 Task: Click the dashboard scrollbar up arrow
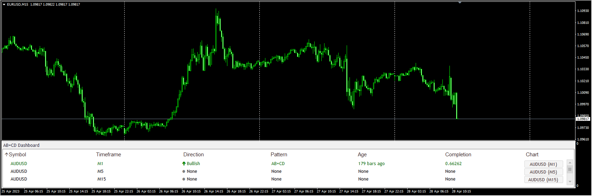pyautogui.click(x=570, y=162)
